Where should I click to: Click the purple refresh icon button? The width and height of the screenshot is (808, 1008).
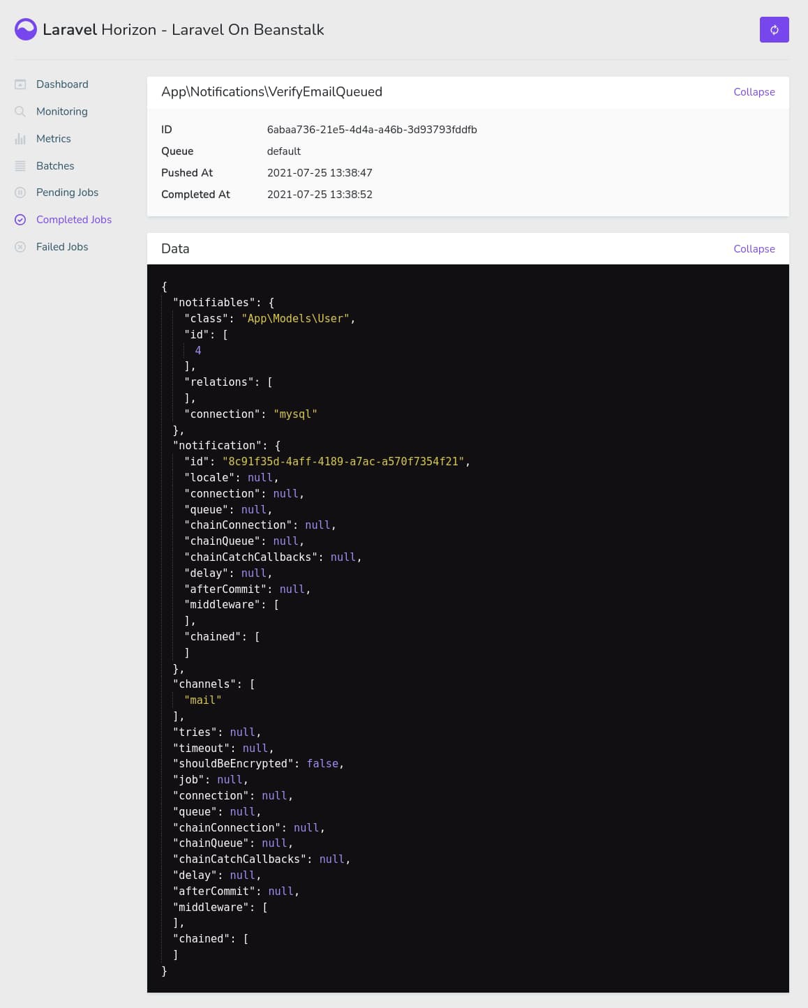point(775,29)
